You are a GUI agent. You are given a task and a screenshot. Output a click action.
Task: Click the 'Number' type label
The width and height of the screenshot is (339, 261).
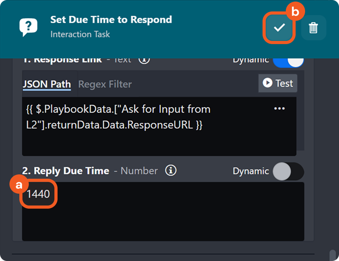pos(139,171)
